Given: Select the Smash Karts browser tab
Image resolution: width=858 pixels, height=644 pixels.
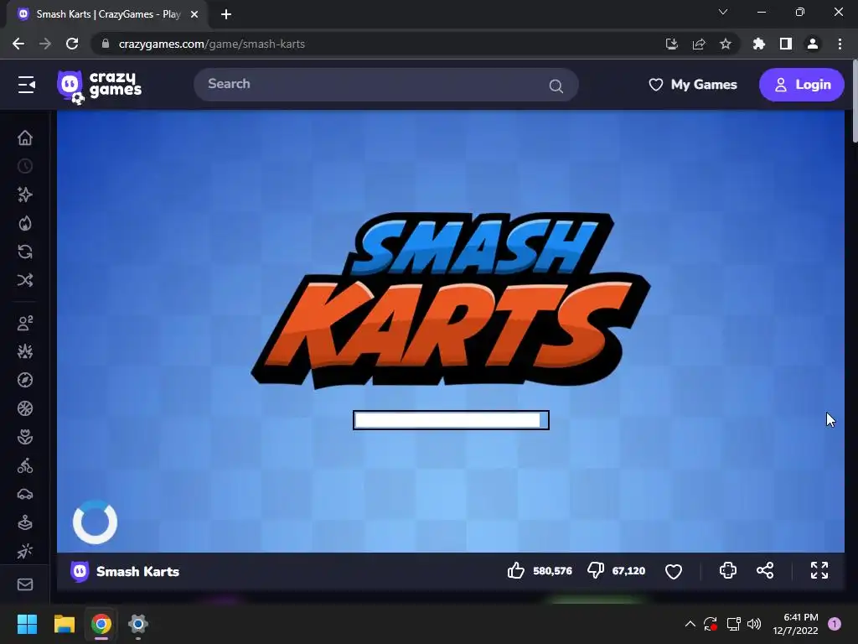Looking at the screenshot, I should (x=108, y=14).
